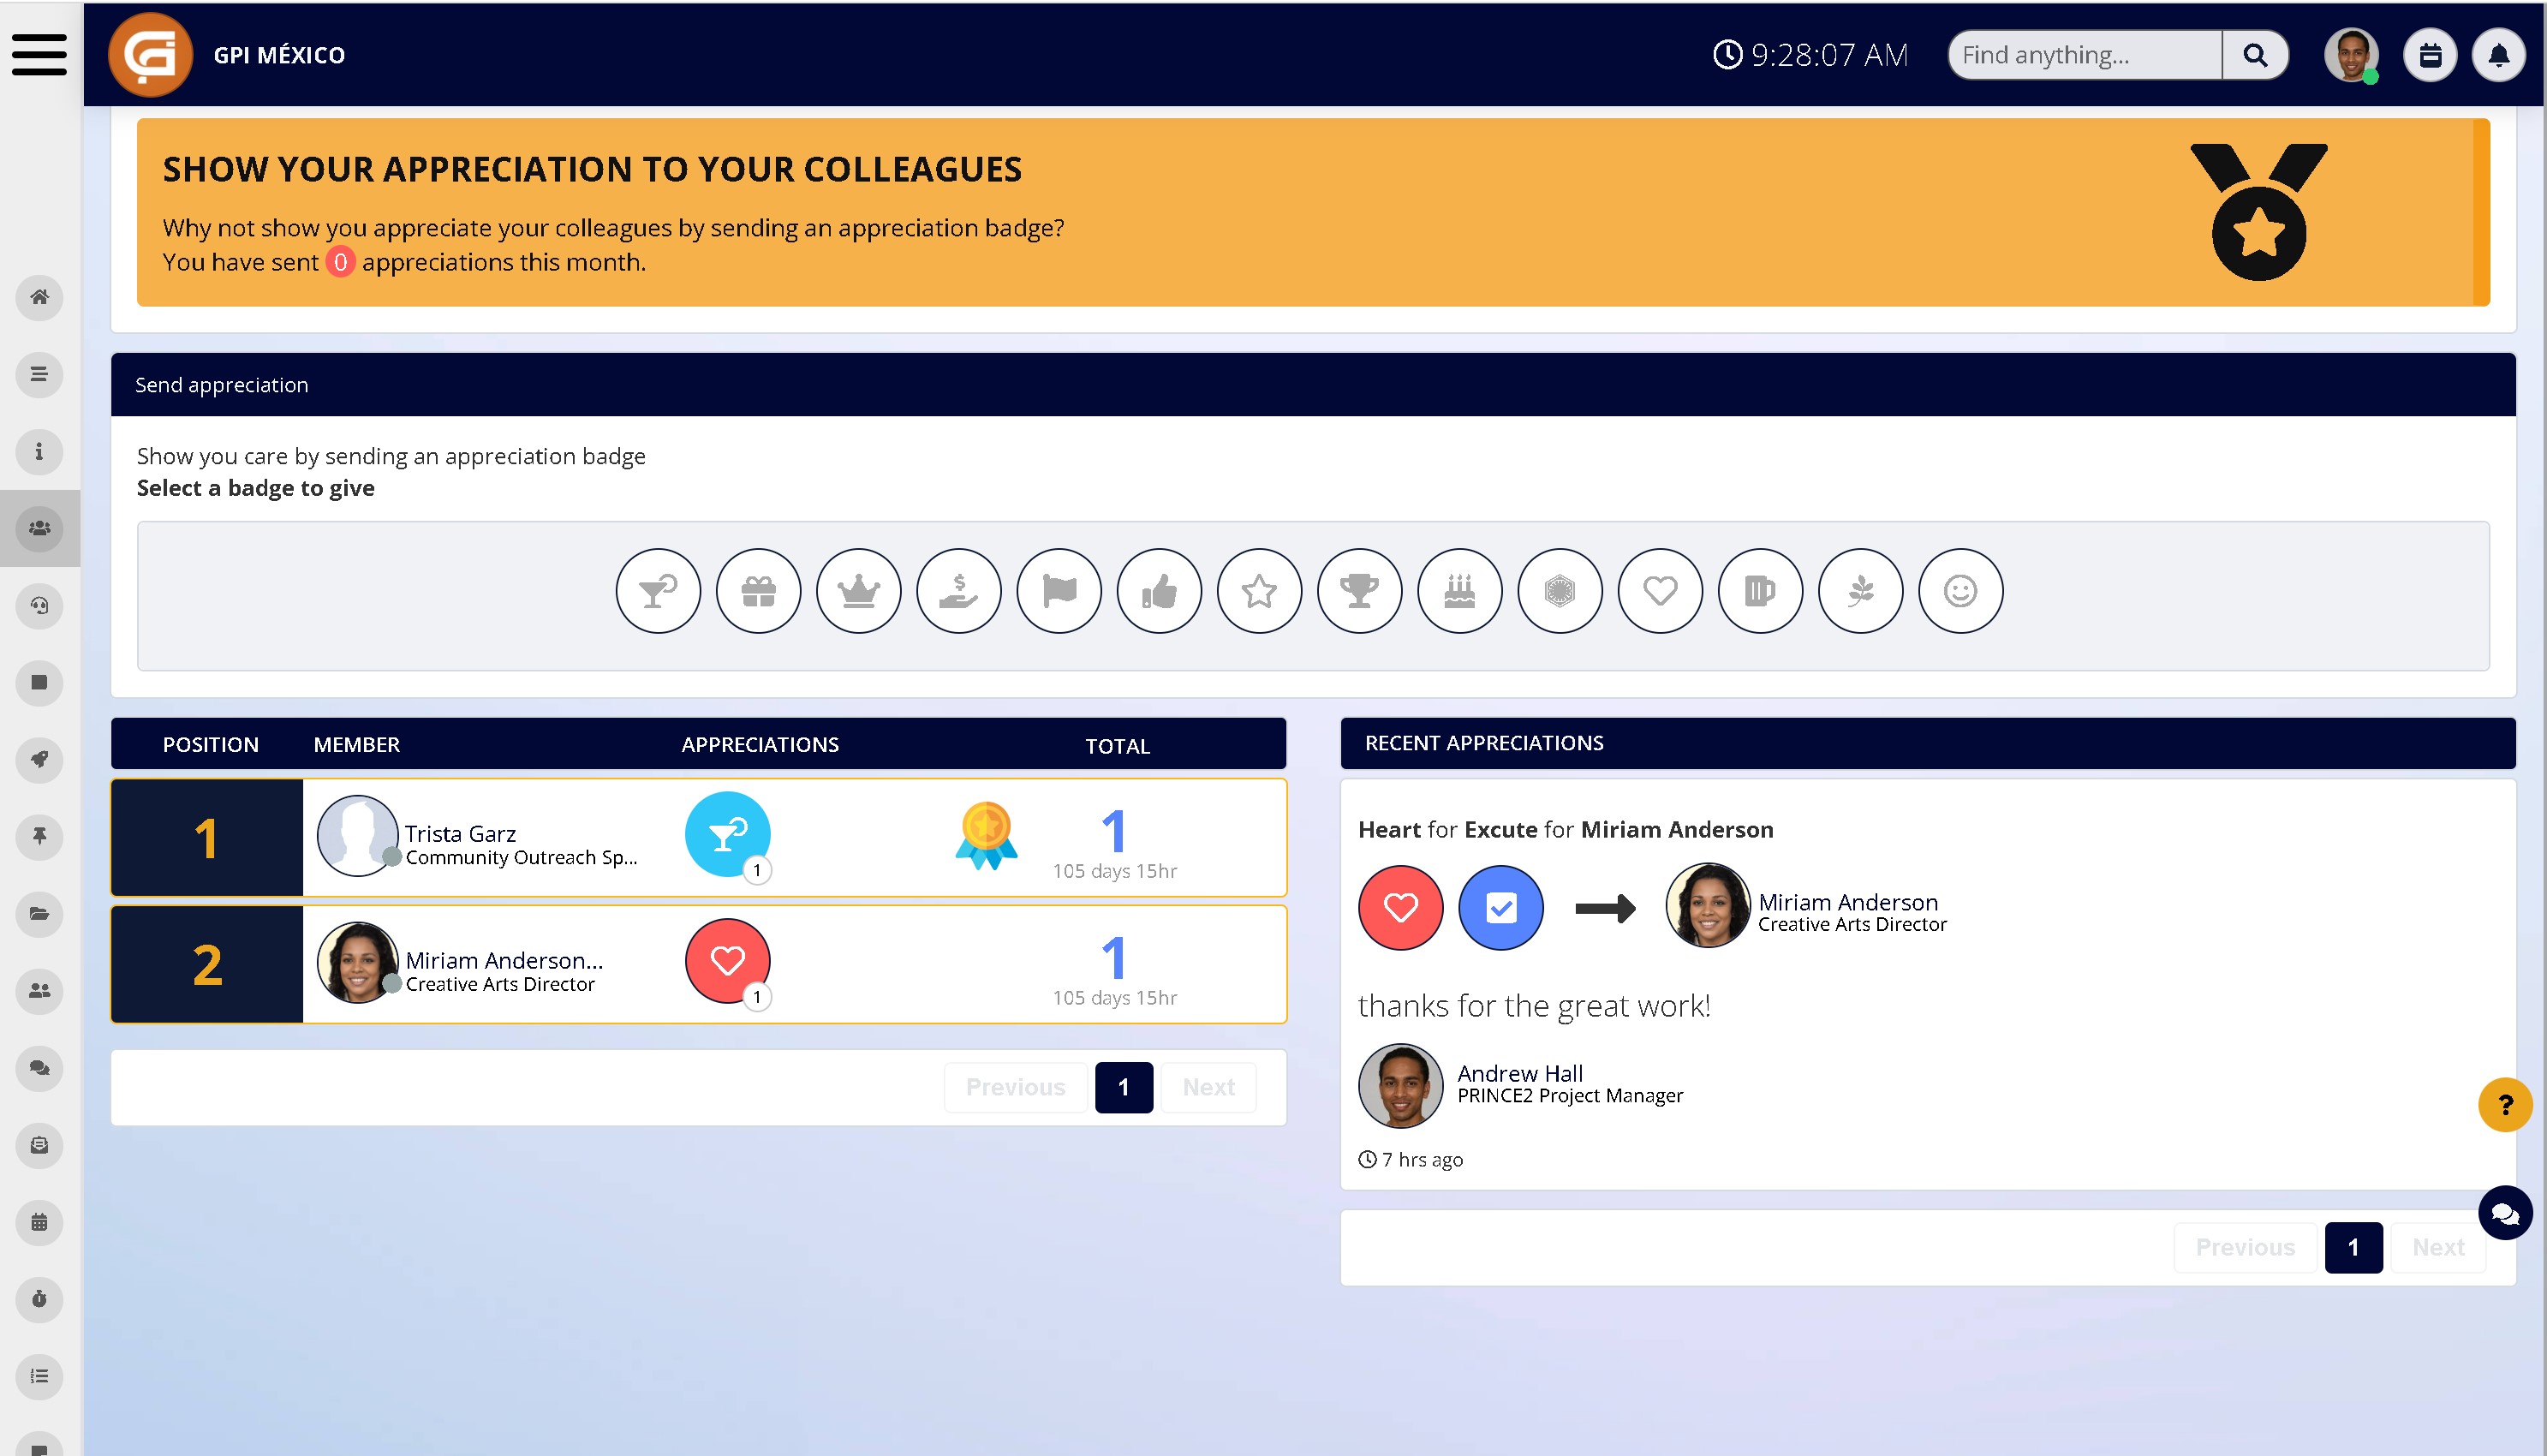The width and height of the screenshot is (2547, 1456).
Task: Select the cocktail glass appreciation badge
Action: pyautogui.click(x=658, y=591)
